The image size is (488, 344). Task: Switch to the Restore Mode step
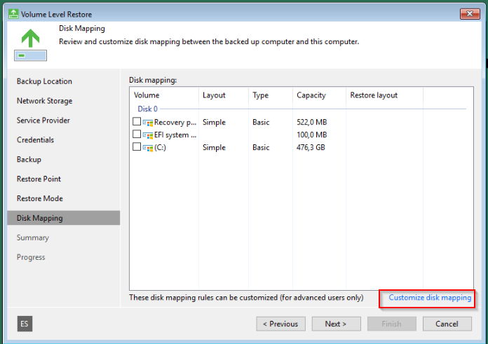click(39, 199)
